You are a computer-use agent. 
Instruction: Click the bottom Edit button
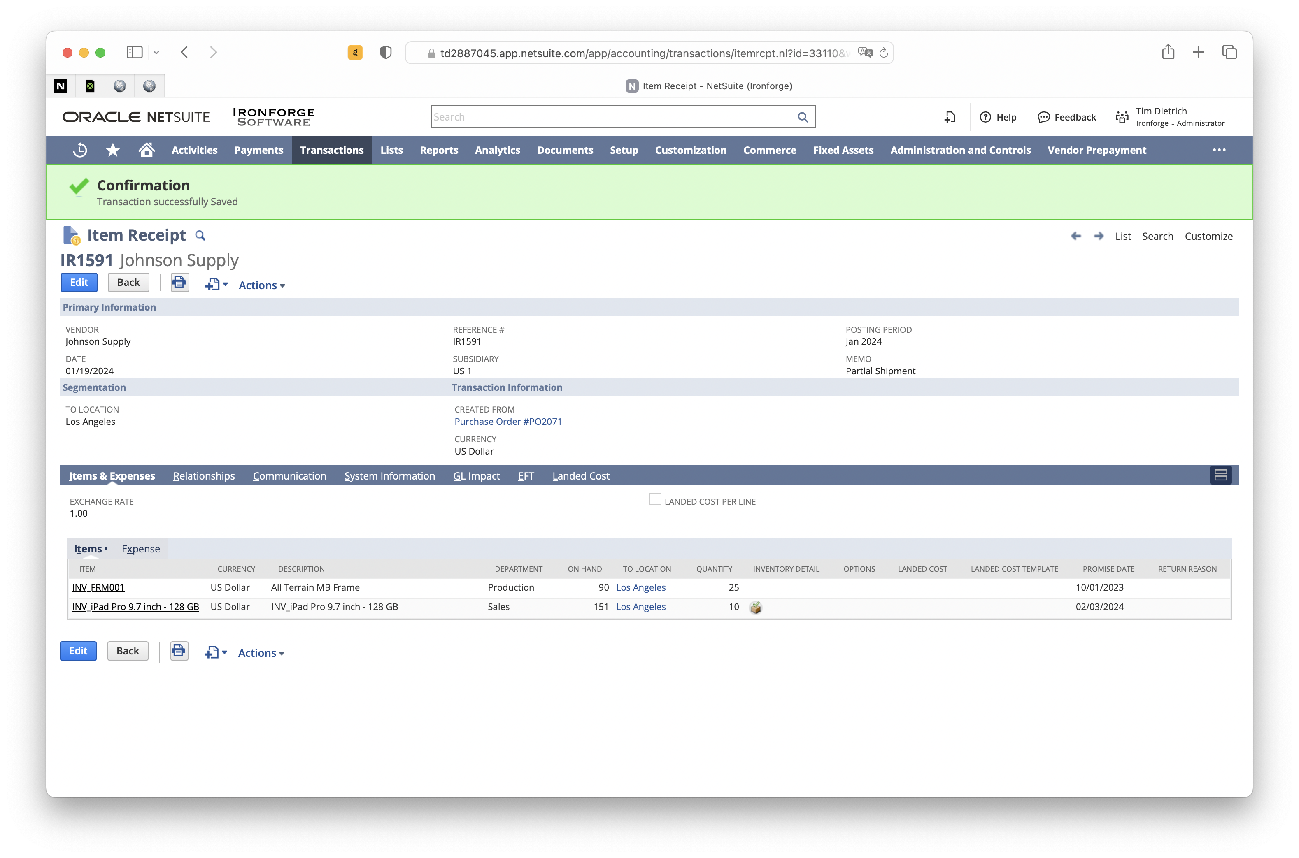[78, 651]
